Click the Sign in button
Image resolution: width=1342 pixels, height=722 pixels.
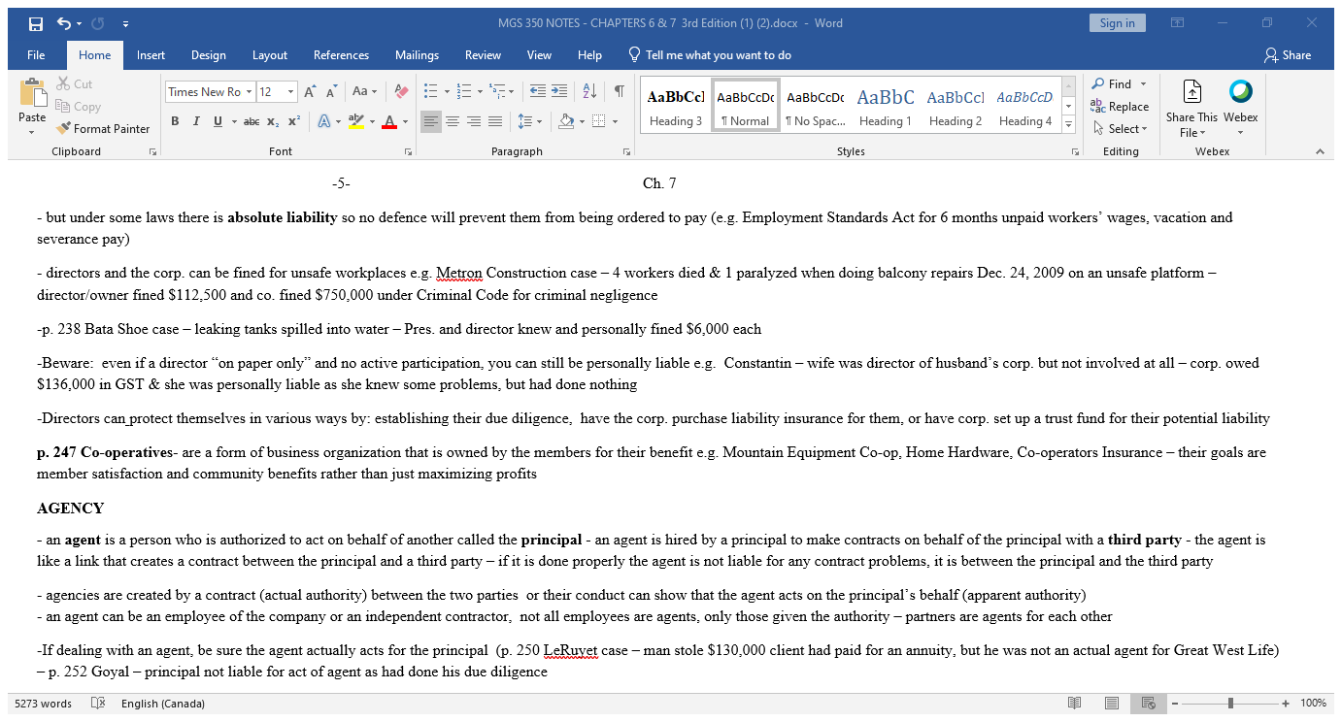pos(1117,23)
